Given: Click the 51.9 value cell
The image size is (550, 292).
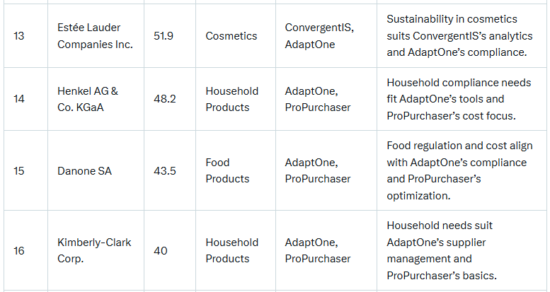Looking at the screenshot, I should click(x=164, y=35).
